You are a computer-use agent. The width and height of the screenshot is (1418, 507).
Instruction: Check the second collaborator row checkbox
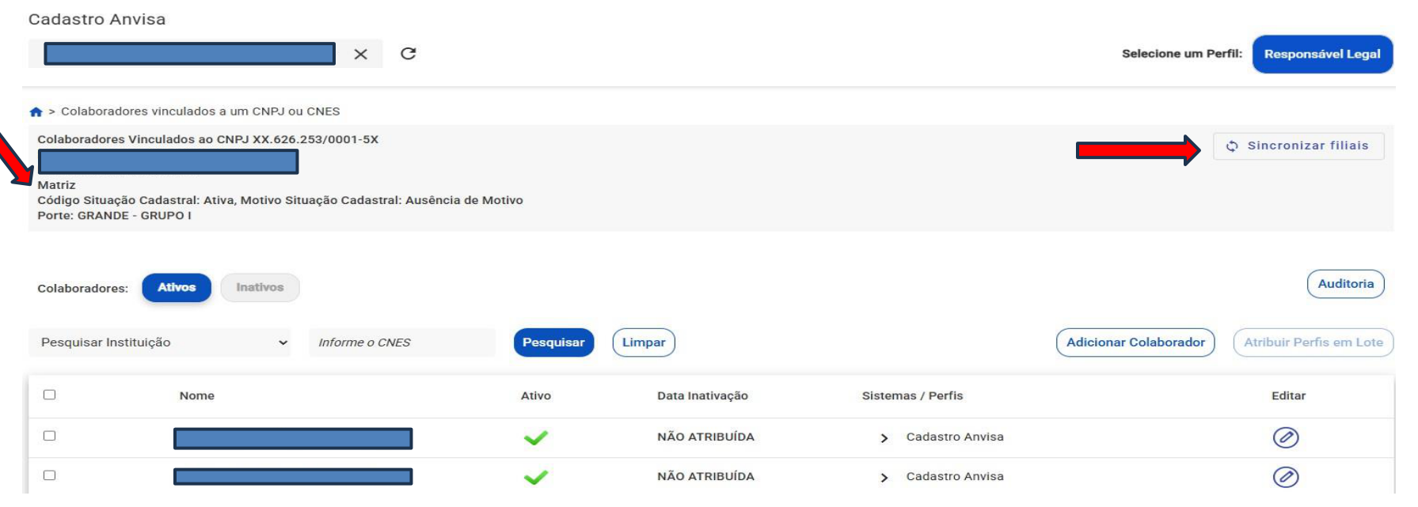tap(49, 475)
